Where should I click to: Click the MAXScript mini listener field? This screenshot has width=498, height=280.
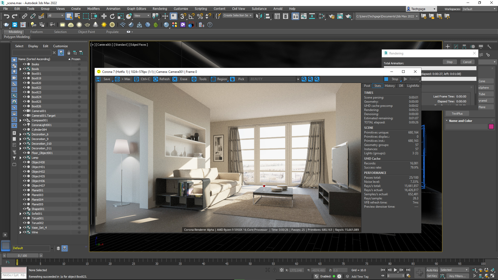(14, 275)
